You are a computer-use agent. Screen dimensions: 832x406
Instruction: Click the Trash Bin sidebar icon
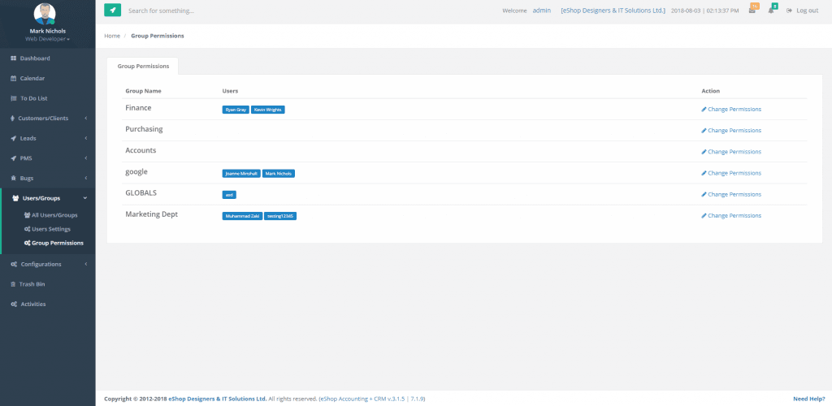[14, 284]
